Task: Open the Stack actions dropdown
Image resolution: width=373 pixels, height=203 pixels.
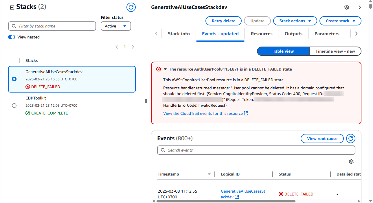Action: click(295, 21)
